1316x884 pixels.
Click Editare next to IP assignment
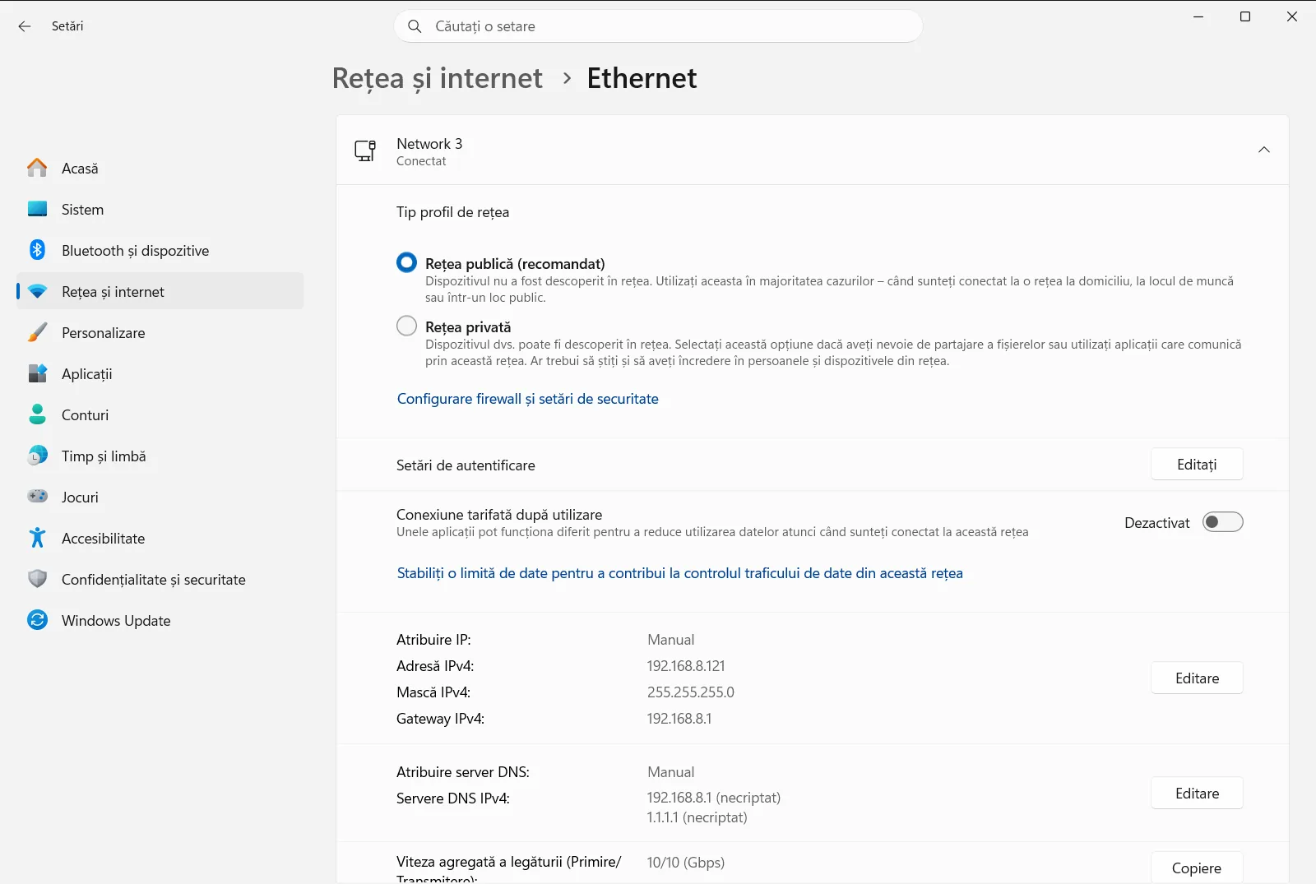click(x=1197, y=678)
